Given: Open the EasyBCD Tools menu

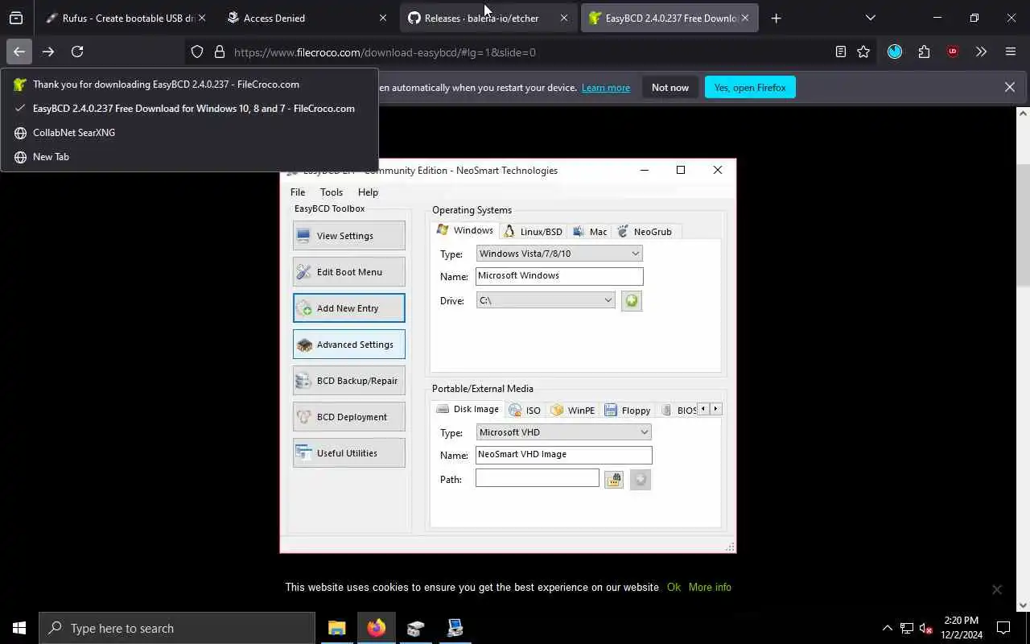Looking at the screenshot, I should (332, 192).
